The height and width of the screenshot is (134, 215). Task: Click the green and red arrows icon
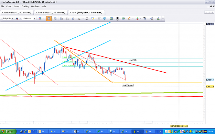pyautogui.click(x=137, y=19)
